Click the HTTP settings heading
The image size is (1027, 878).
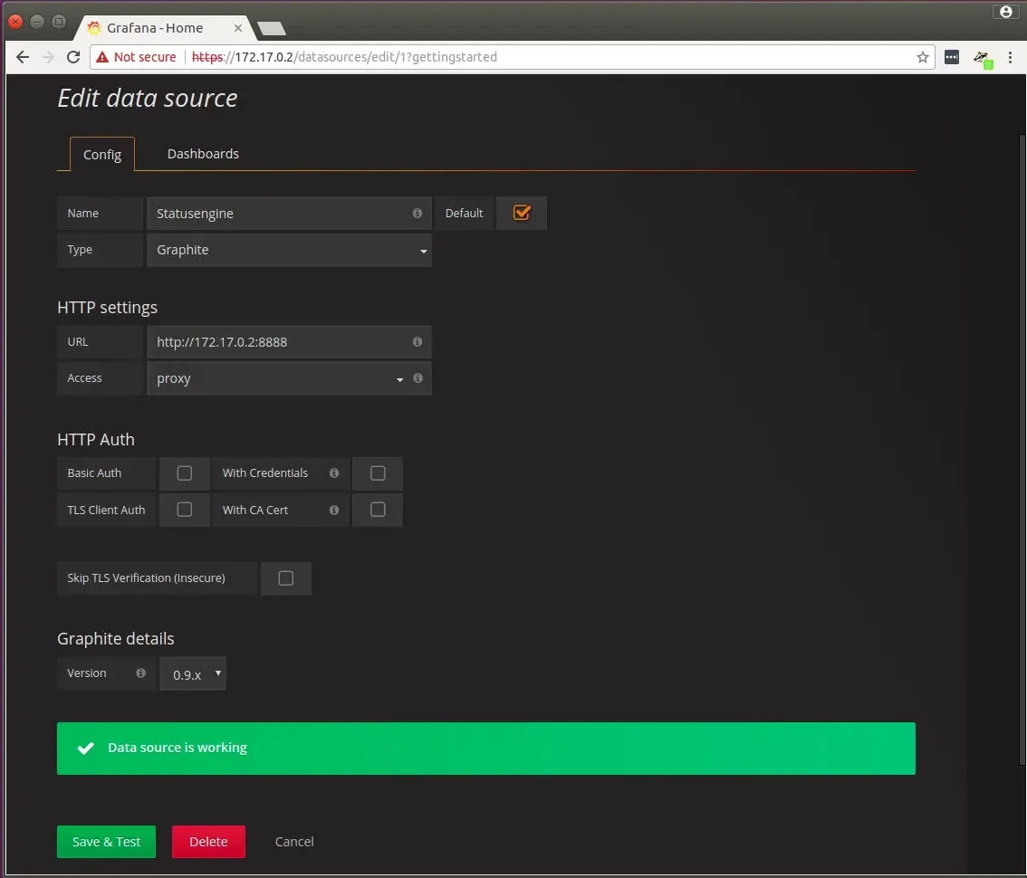(108, 307)
